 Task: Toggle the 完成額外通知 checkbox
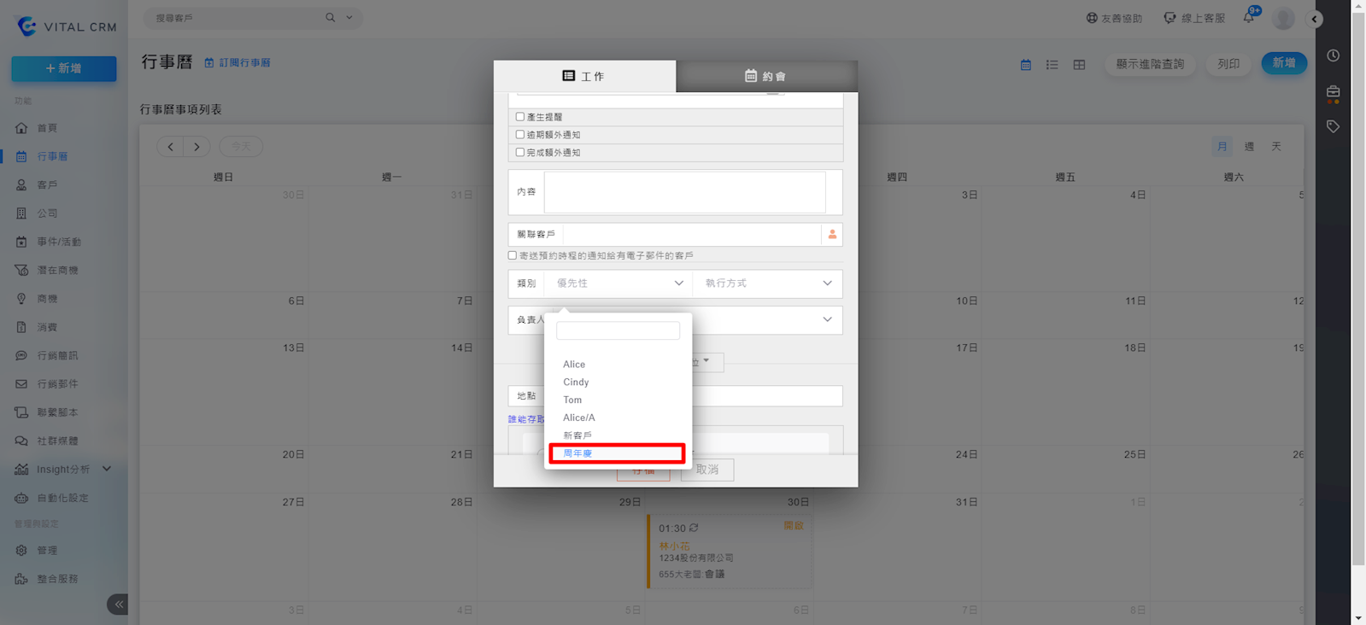click(519, 153)
